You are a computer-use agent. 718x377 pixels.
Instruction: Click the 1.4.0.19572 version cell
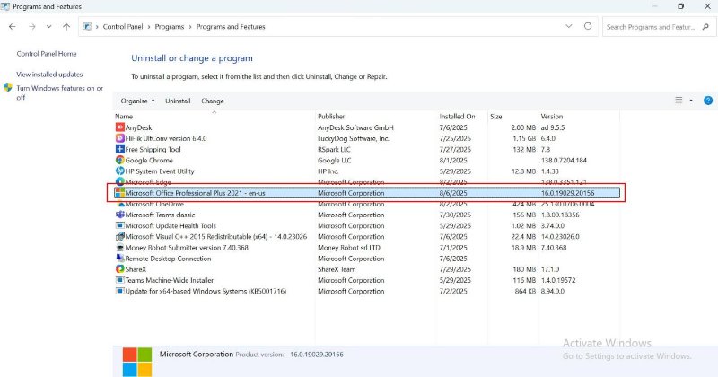pyautogui.click(x=558, y=280)
